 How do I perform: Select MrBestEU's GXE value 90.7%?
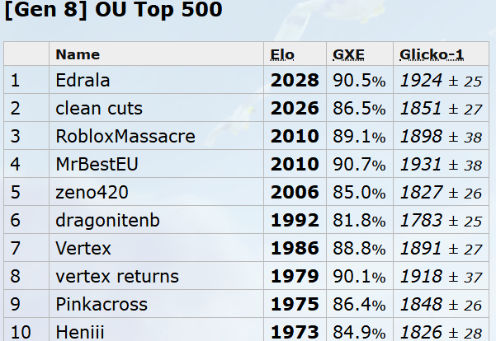[x=359, y=165]
